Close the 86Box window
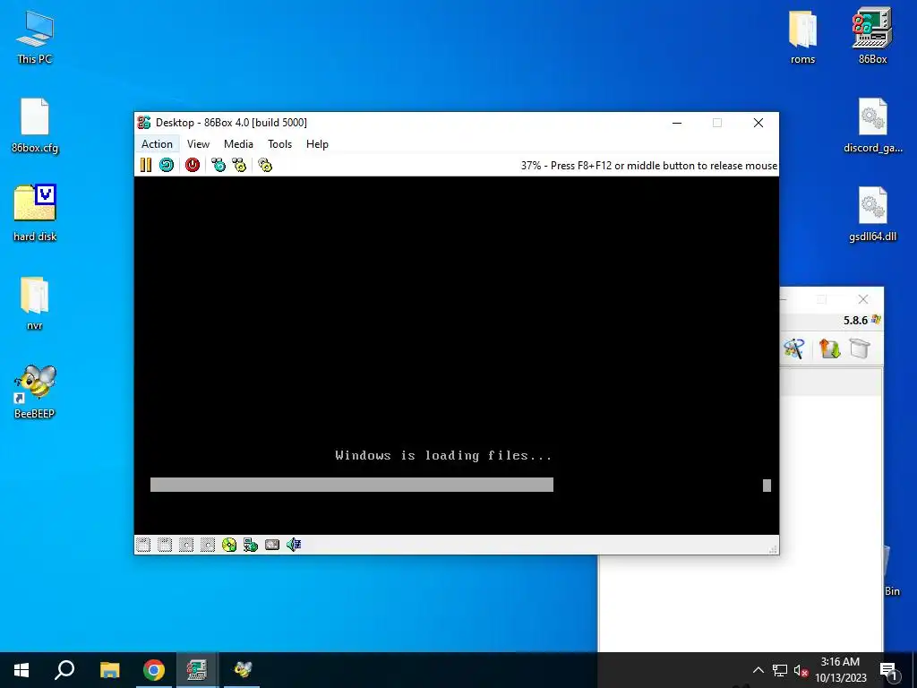 tap(758, 123)
